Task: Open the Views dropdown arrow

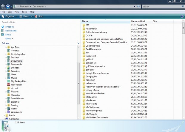Action: click(32, 16)
